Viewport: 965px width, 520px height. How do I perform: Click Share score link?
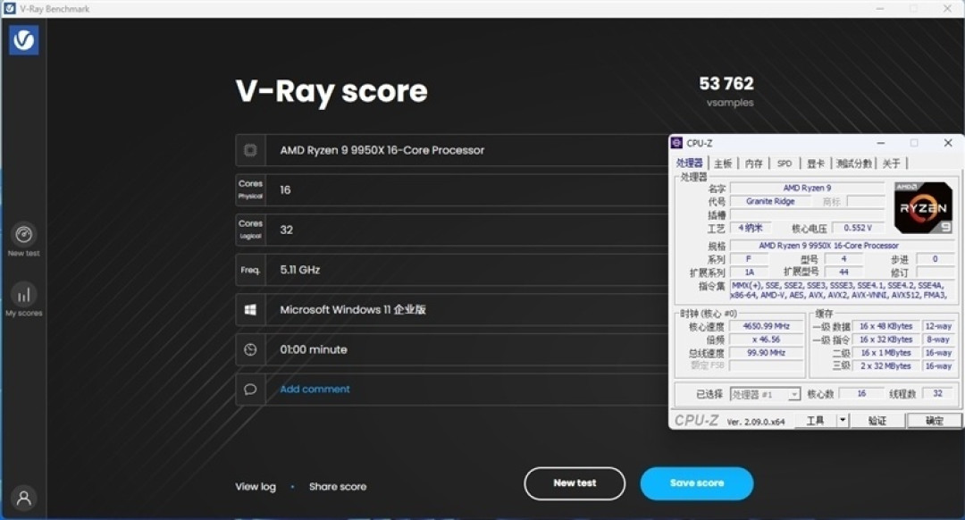click(338, 486)
